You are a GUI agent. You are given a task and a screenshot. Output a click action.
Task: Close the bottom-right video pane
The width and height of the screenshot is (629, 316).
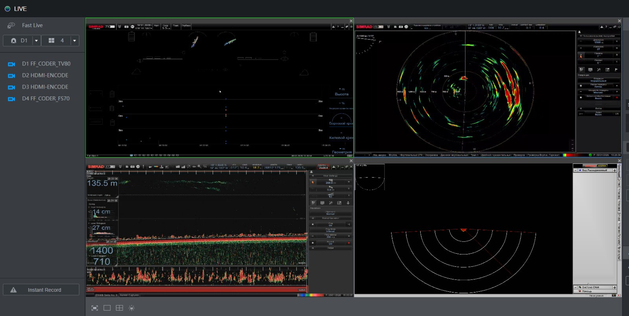619,161
